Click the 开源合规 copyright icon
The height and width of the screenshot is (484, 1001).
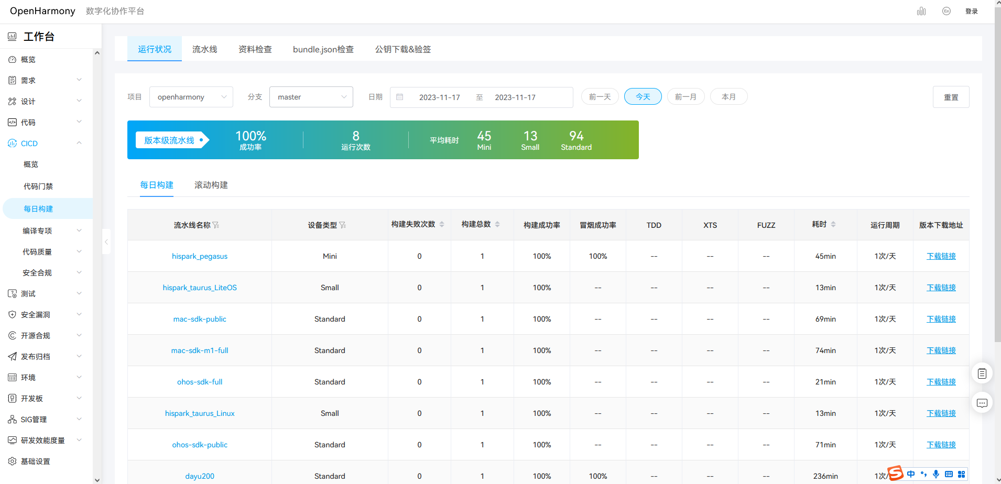point(12,336)
